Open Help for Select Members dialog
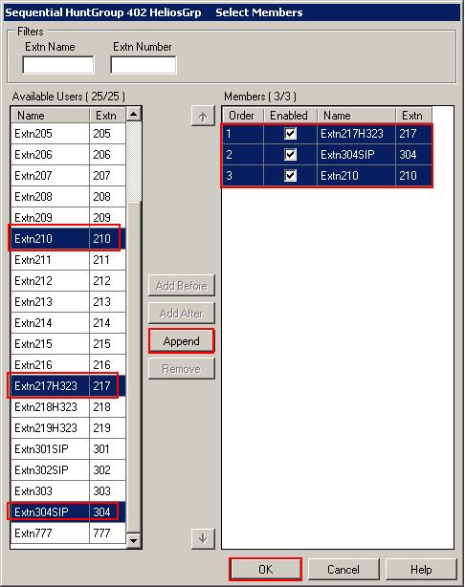Screen dimensions: 465x587 tap(421, 570)
